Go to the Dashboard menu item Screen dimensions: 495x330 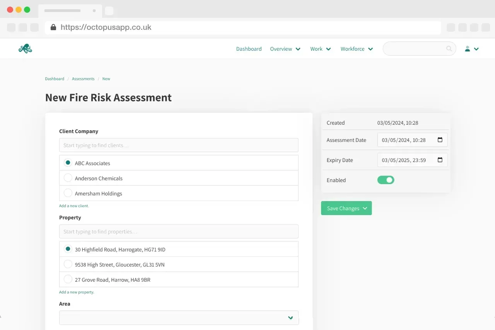[x=249, y=49]
